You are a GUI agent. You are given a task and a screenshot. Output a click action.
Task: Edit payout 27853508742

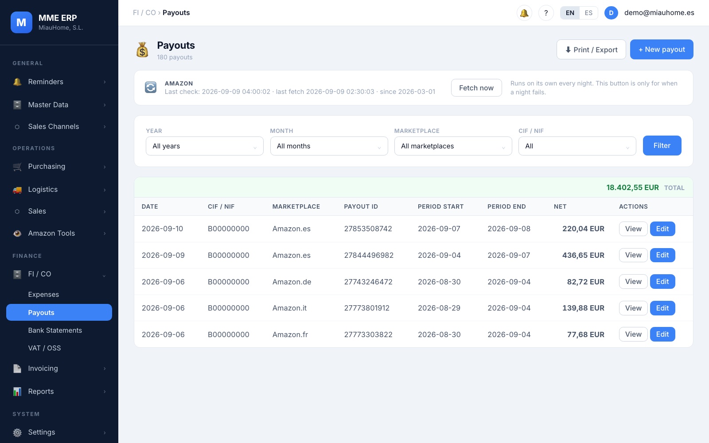point(662,229)
